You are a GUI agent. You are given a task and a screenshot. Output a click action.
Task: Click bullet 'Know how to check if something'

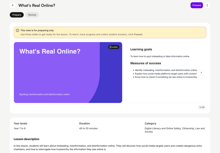click(x=166, y=77)
